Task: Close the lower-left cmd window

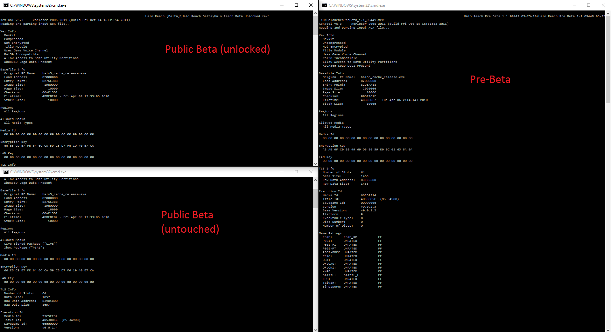Action: pyautogui.click(x=311, y=172)
